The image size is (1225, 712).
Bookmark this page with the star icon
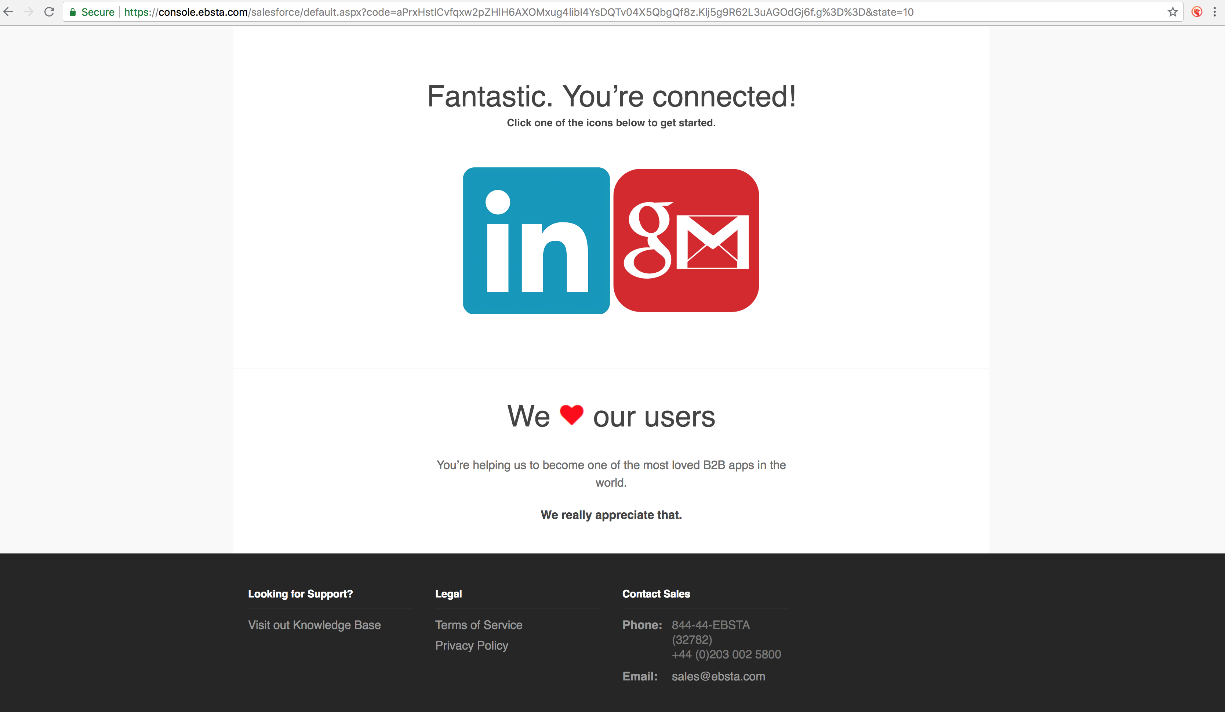point(1173,12)
